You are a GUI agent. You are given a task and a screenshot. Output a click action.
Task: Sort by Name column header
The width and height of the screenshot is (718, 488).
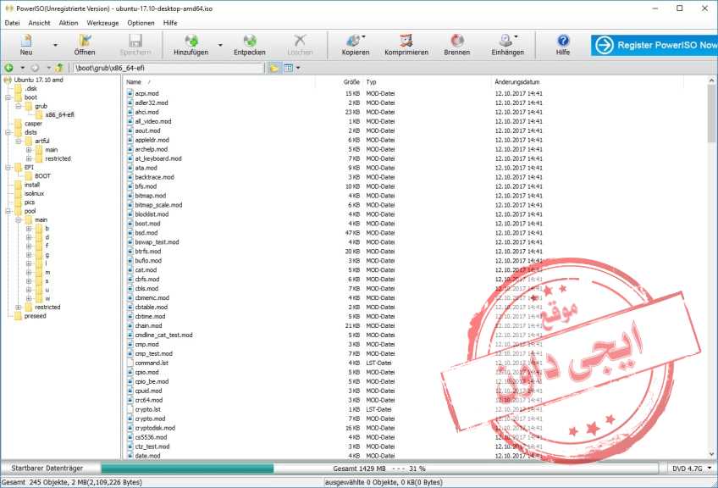pos(220,82)
